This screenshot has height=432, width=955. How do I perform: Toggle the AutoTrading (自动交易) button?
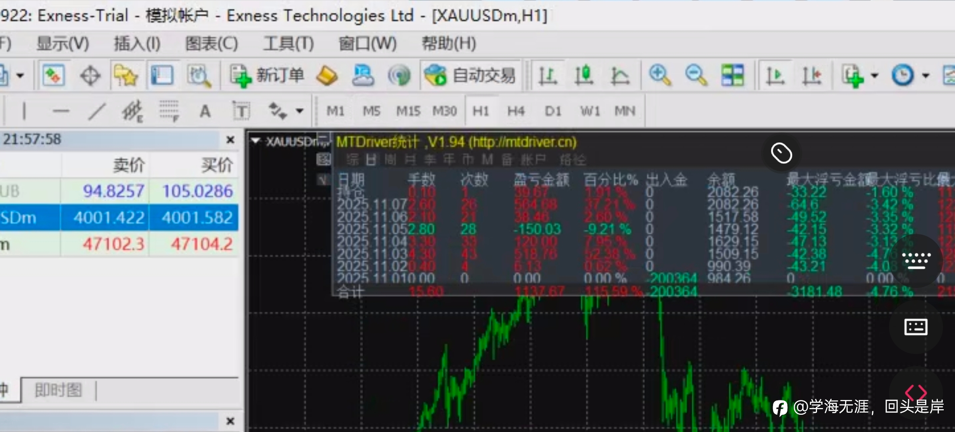470,76
